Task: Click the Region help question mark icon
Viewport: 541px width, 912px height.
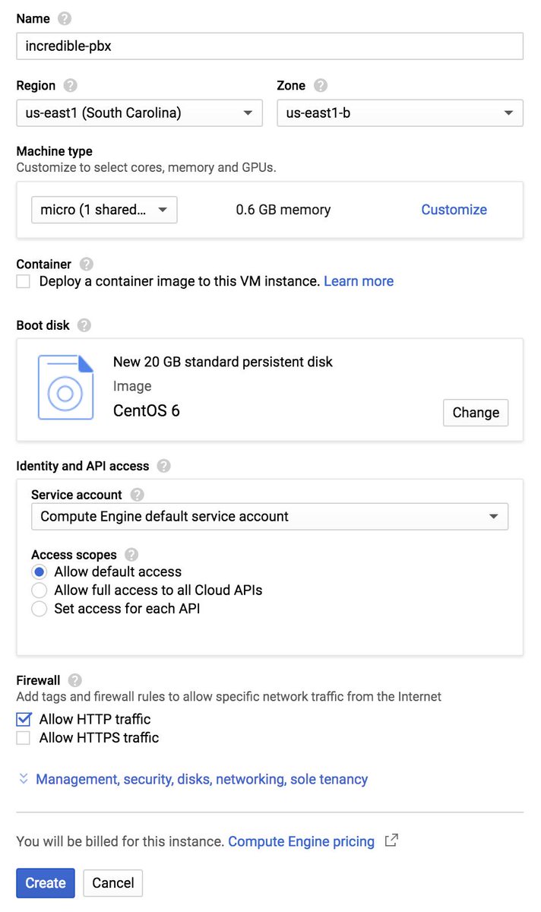Action: tap(70, 85)
